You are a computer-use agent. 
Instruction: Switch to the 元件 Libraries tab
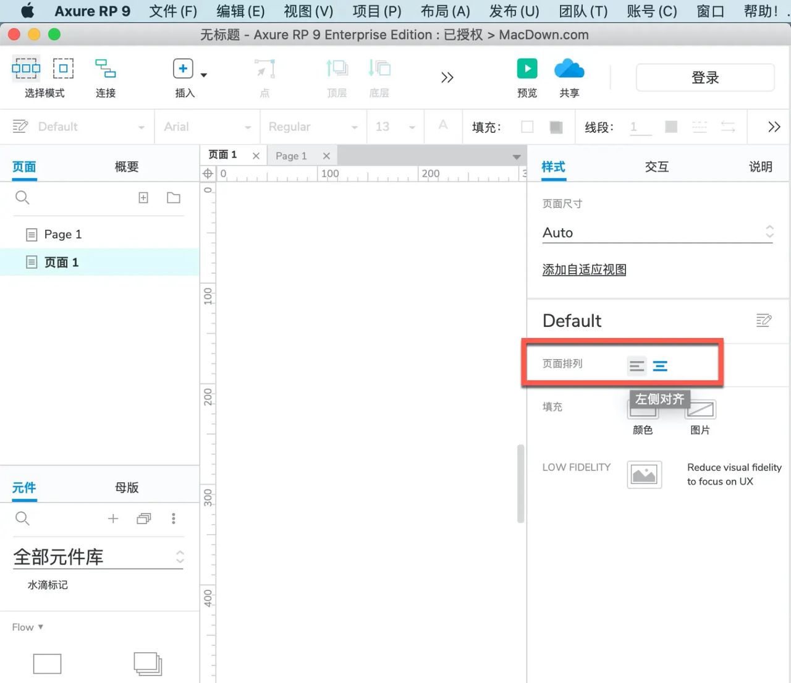click(24, 488)
